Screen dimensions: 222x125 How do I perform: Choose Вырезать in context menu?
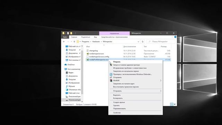pos(136,95)
